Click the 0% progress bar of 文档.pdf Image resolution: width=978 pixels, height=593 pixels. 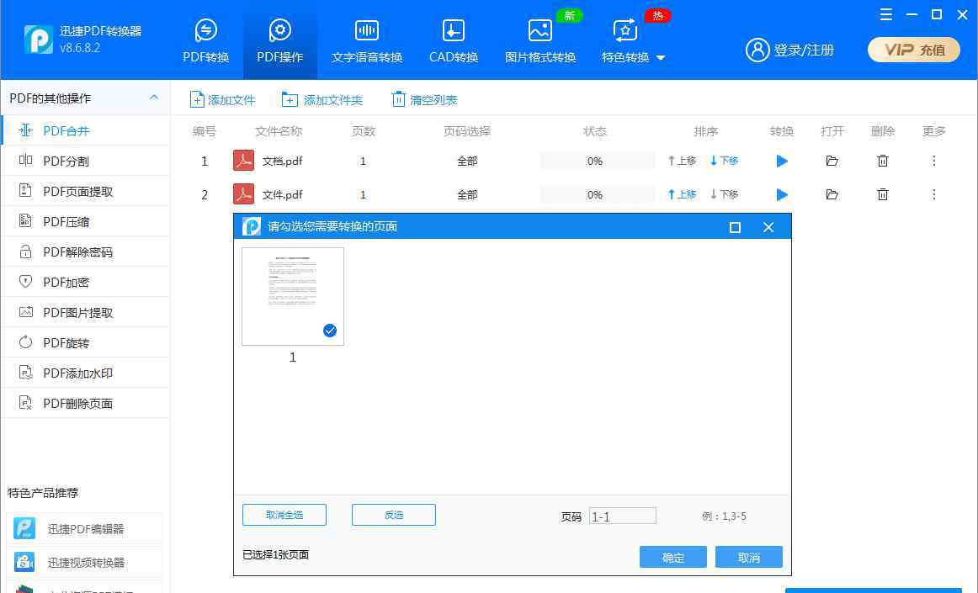point(597,161)
